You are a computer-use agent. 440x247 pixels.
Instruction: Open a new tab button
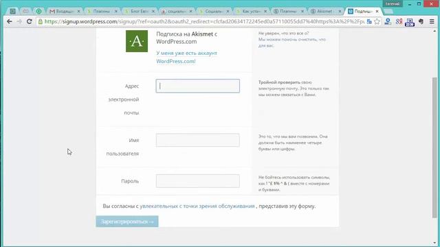[388, 12]
